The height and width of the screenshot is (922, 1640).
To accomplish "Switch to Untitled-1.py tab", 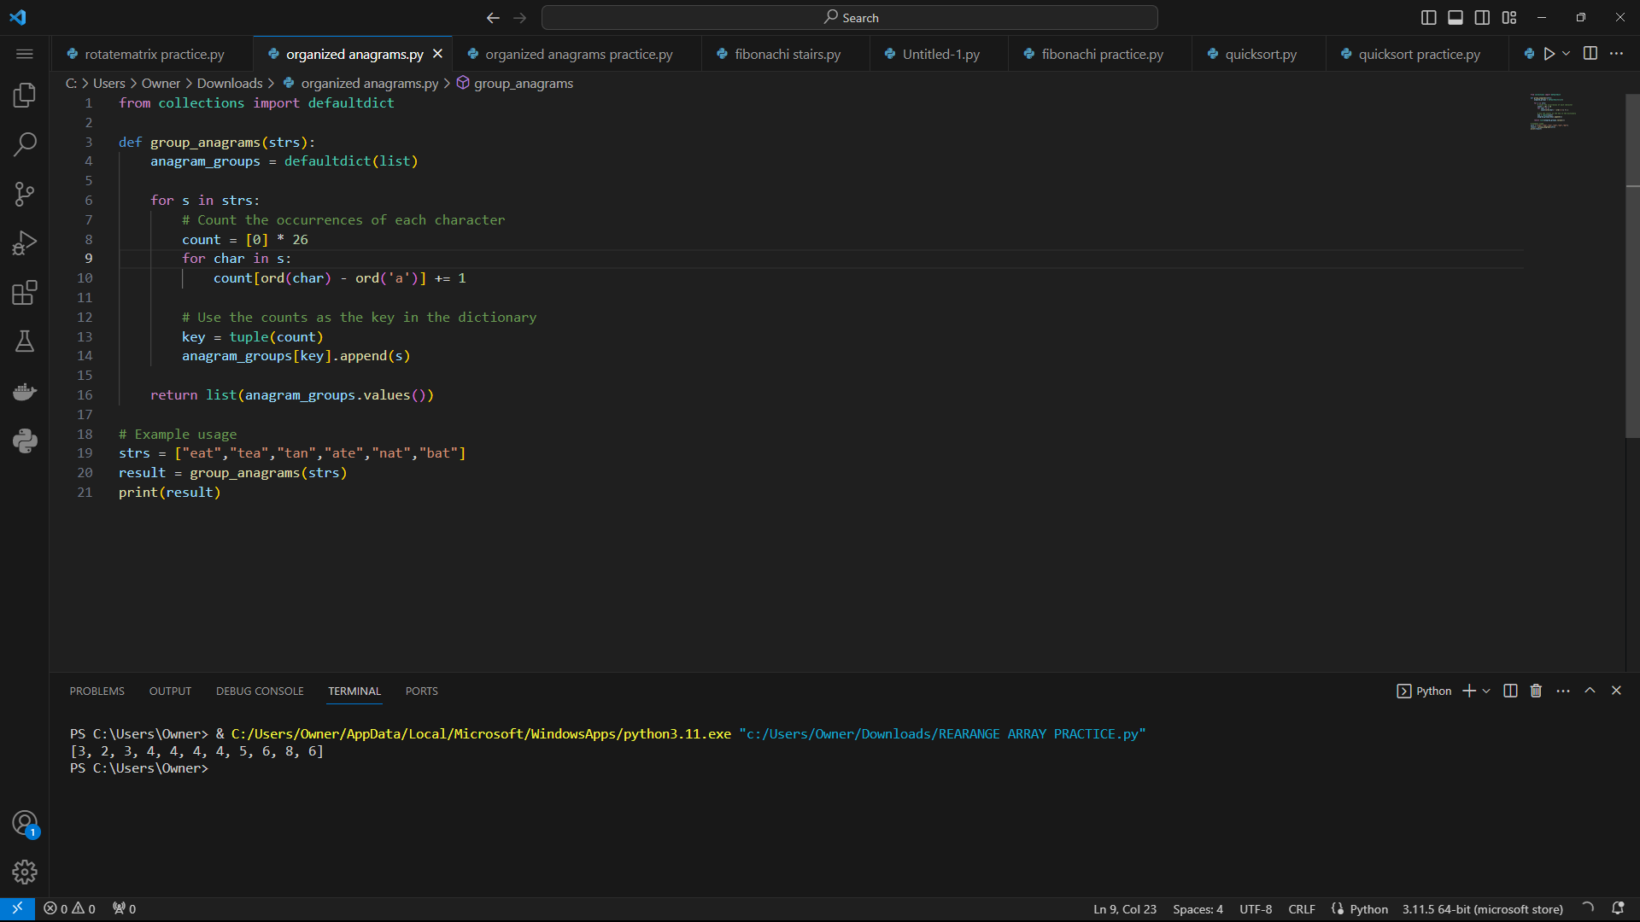I will pos(940,54).
